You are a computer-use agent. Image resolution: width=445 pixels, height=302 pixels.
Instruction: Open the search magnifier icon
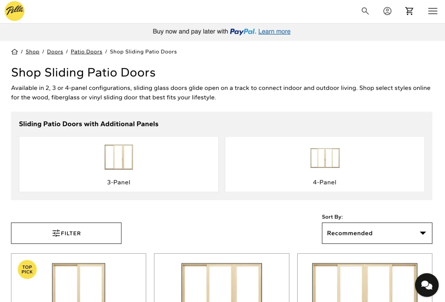pos(365,11)
